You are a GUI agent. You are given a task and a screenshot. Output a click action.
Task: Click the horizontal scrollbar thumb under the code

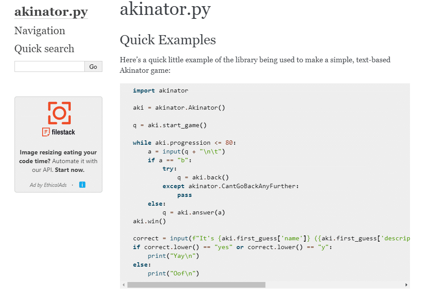coord(196,285)
